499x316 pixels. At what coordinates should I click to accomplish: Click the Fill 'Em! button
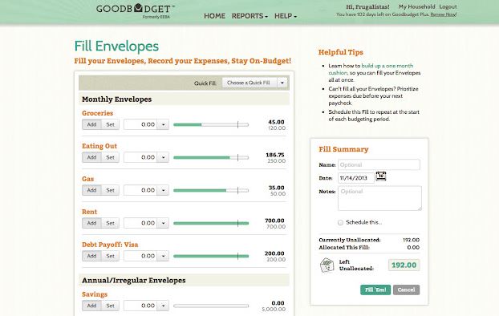pos(375,290)
